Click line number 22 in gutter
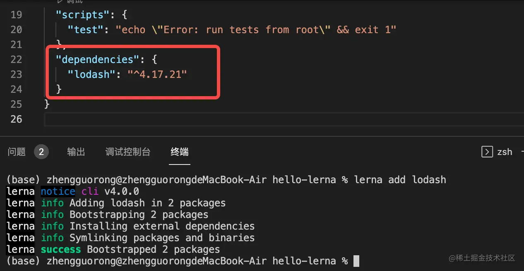Screen dimensions: 524x271 coord(16,60)
